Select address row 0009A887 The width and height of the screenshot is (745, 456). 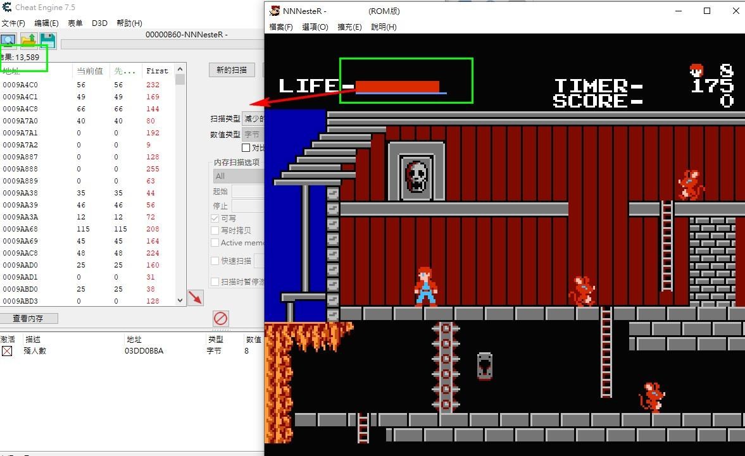(87, 157)
